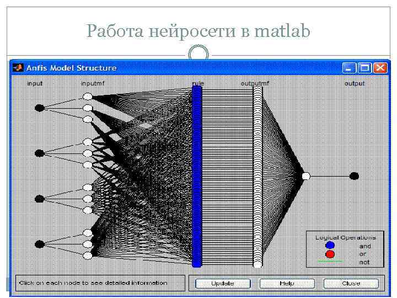Click the middle inputmf node of fourth input
Screen dimensions: 397x298
point(88,244)
